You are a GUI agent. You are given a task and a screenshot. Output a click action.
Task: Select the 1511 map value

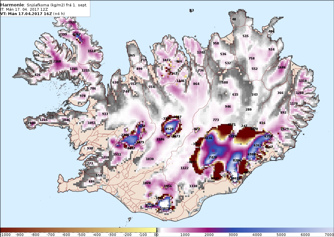point(117,154)
